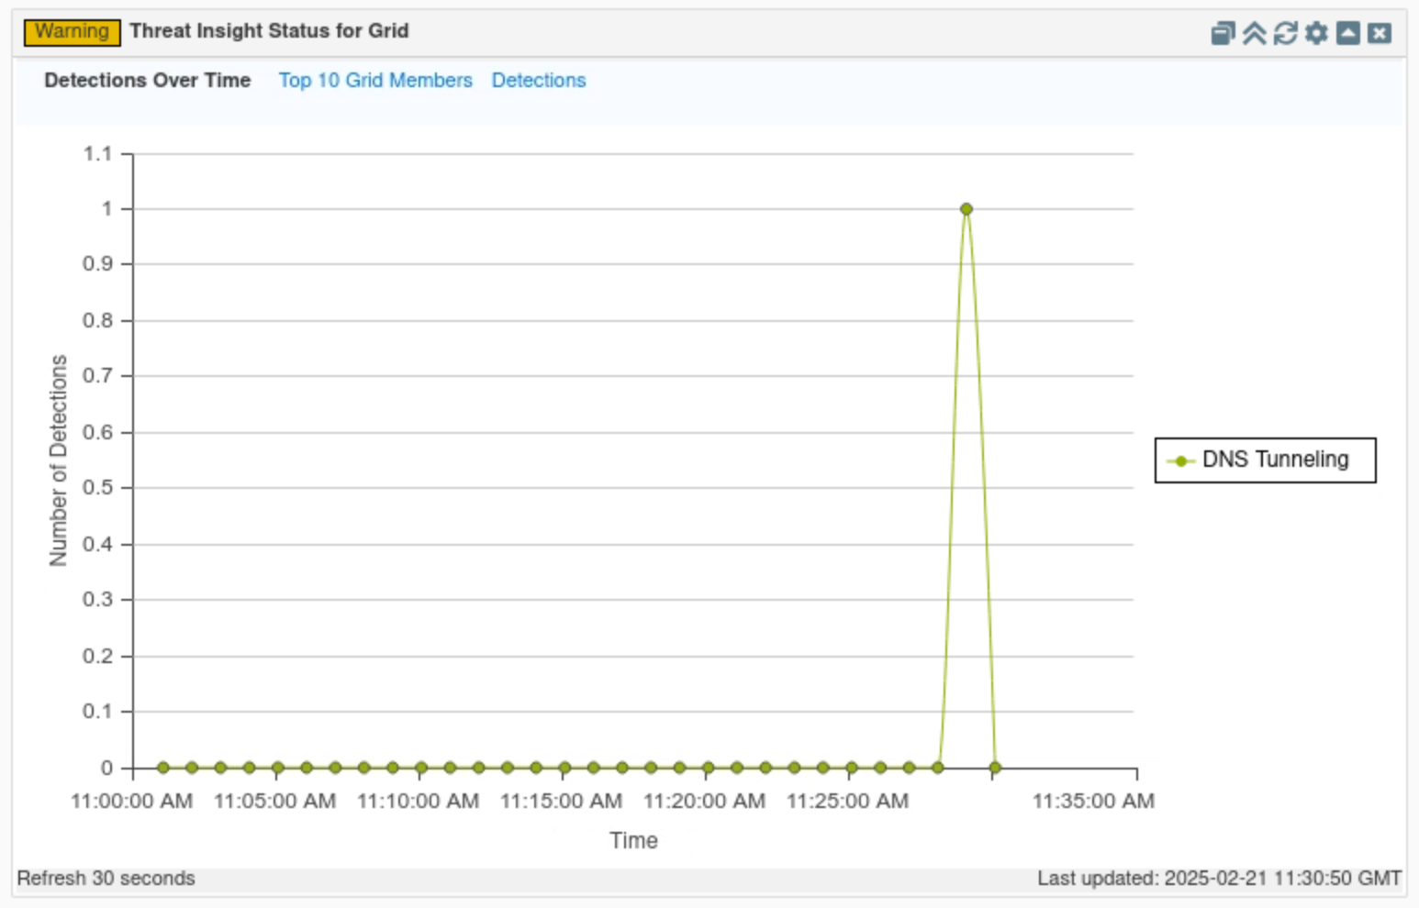1419x908 pixels.
Task: Click the peak data point at value 1
Action: pyautogui.click(x=966, y=209)
